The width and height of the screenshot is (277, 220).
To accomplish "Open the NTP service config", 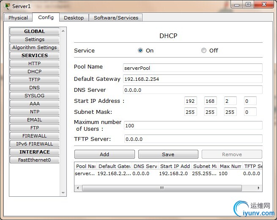I will (34, 112).
